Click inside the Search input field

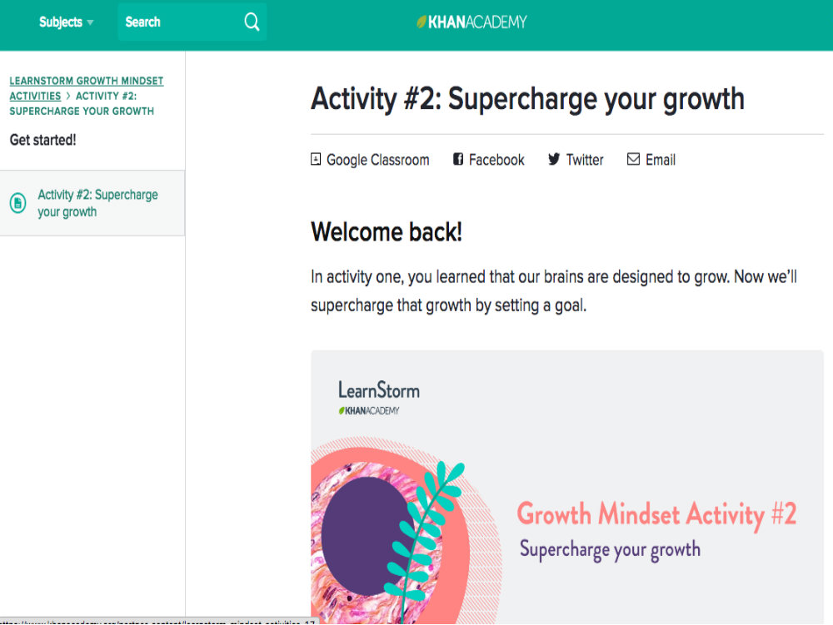[x=181, y=22]
